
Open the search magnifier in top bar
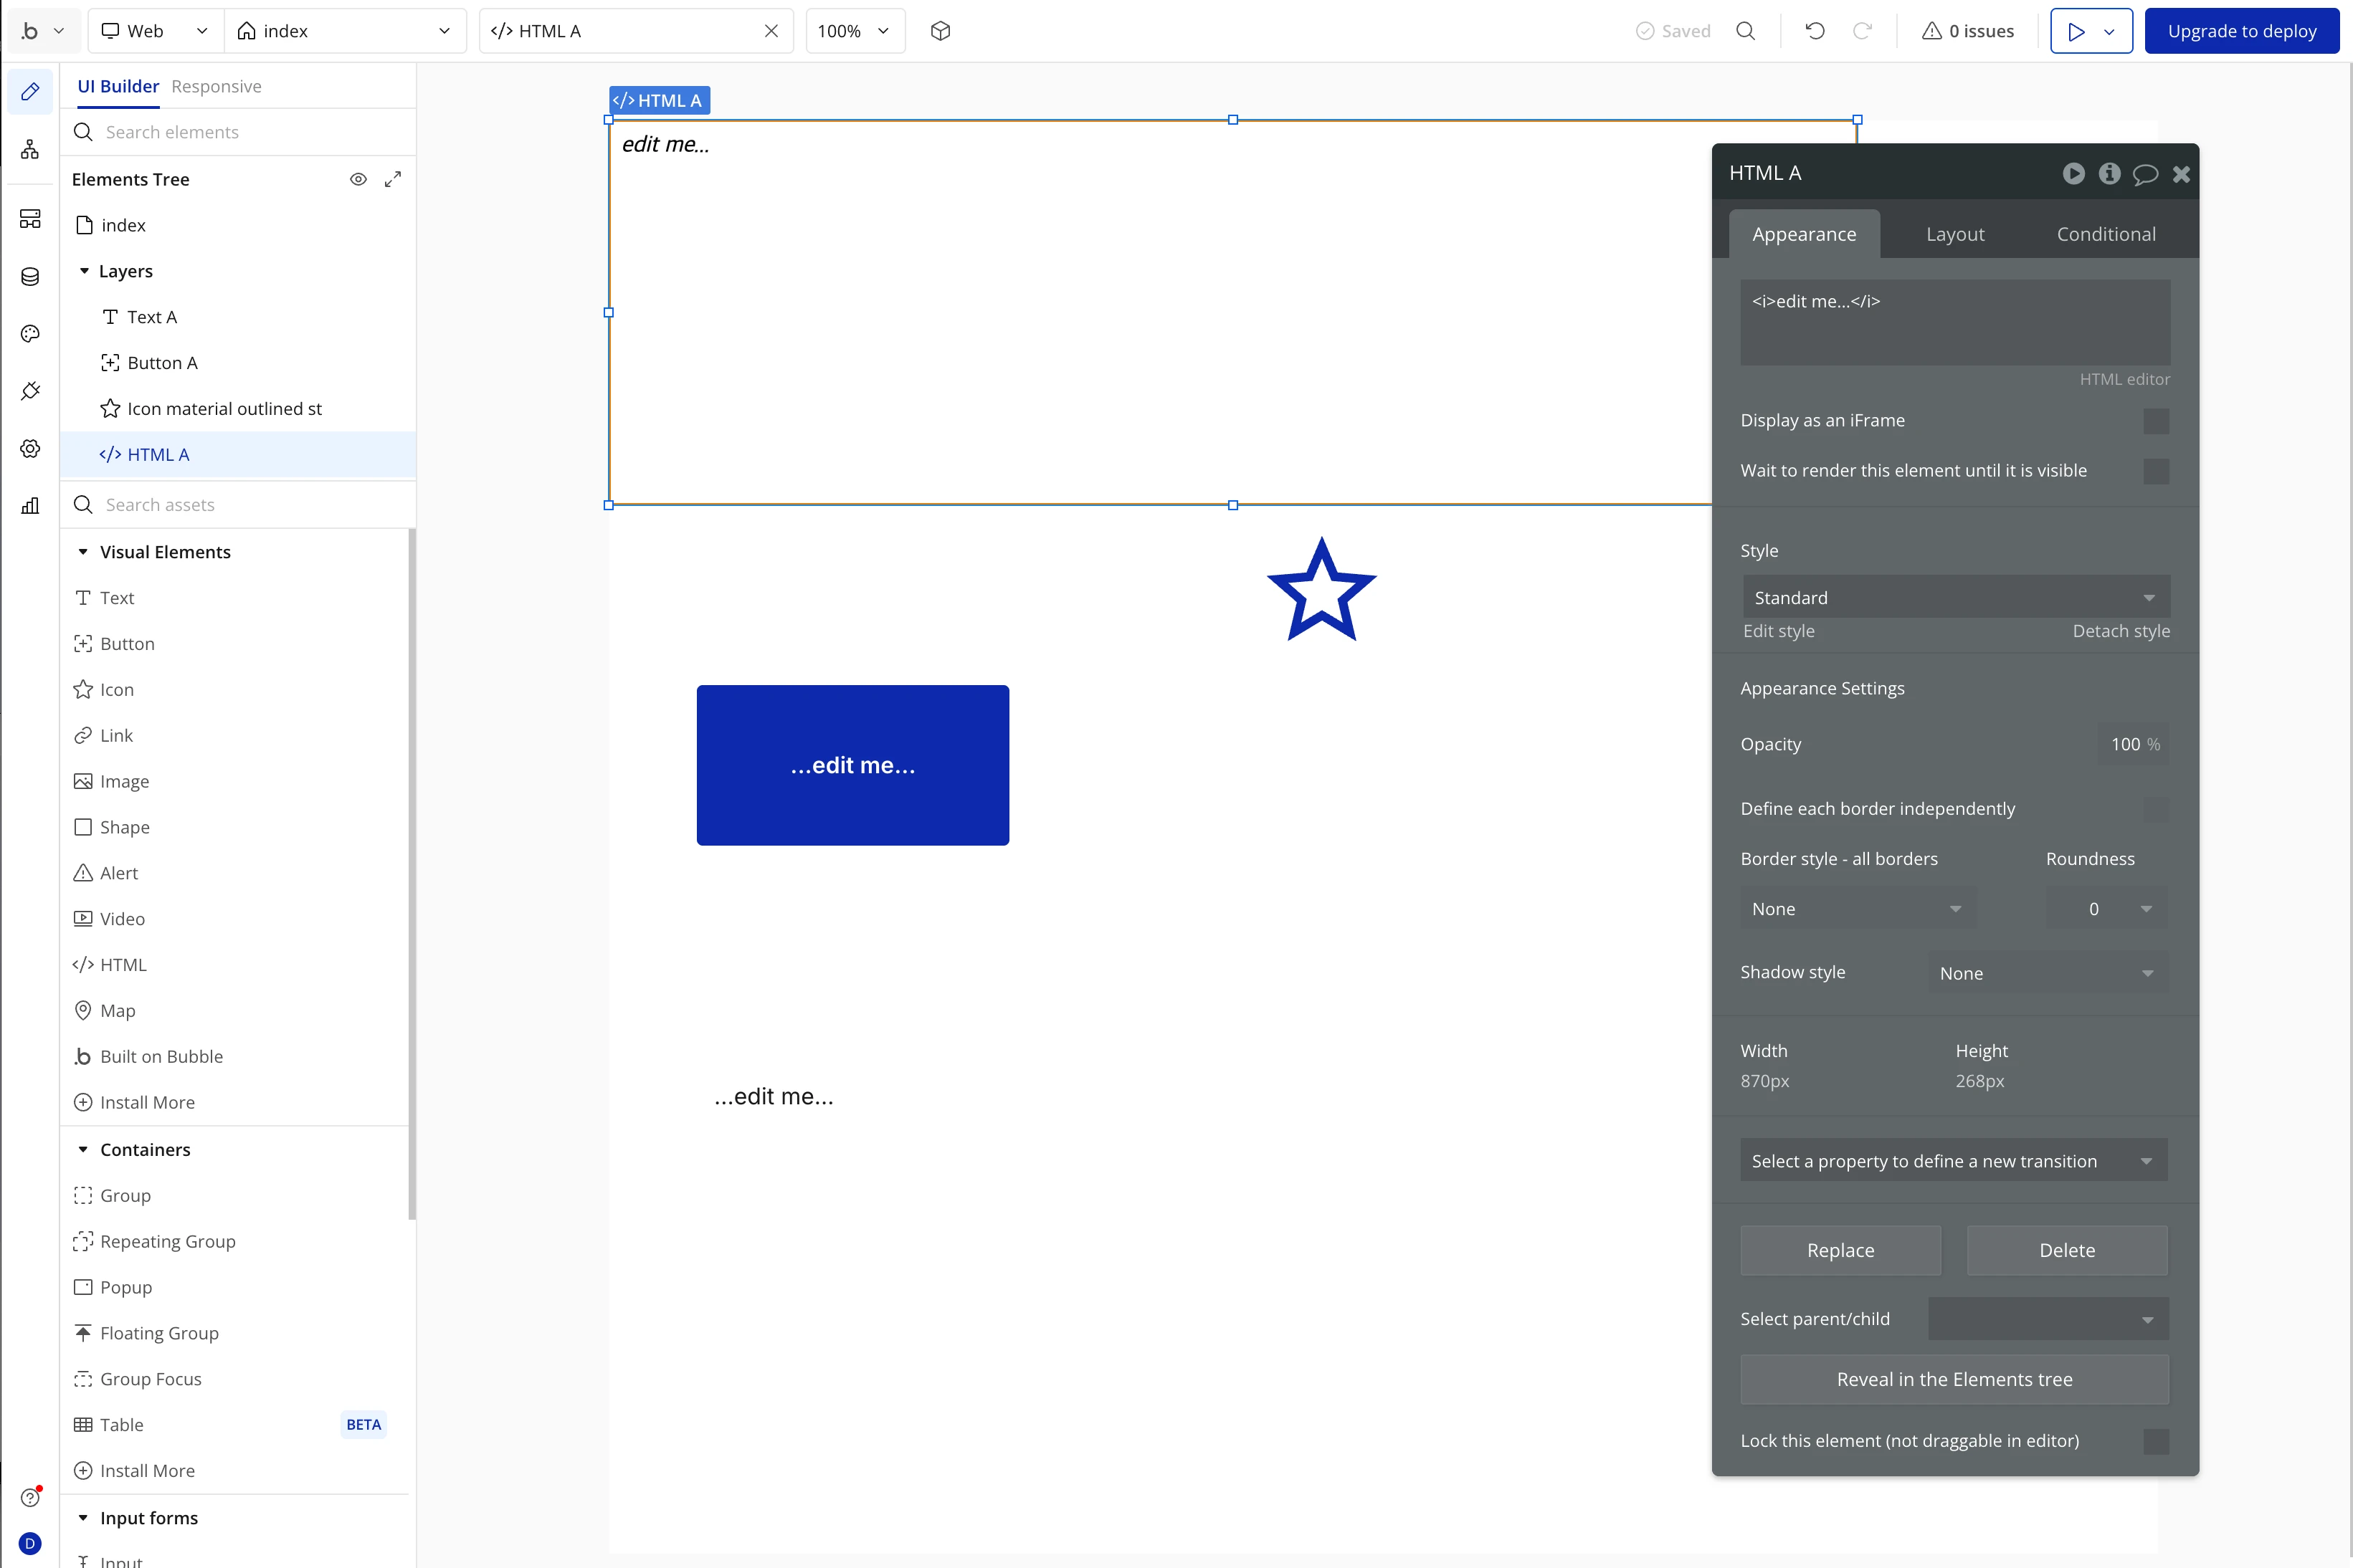1746,31
